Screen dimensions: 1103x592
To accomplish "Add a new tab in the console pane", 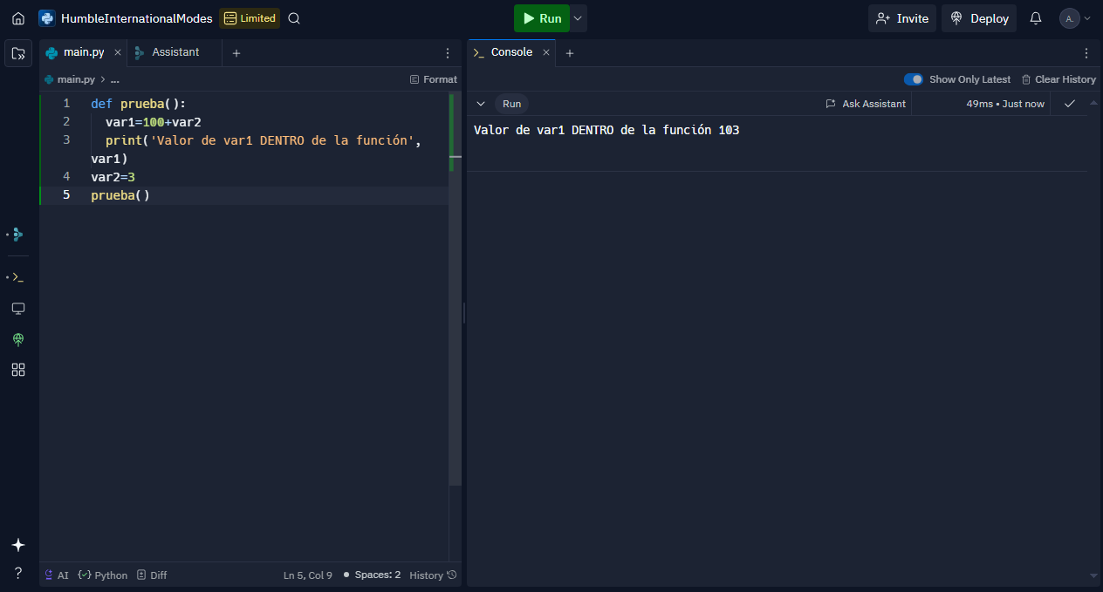I will click(570, 53).
